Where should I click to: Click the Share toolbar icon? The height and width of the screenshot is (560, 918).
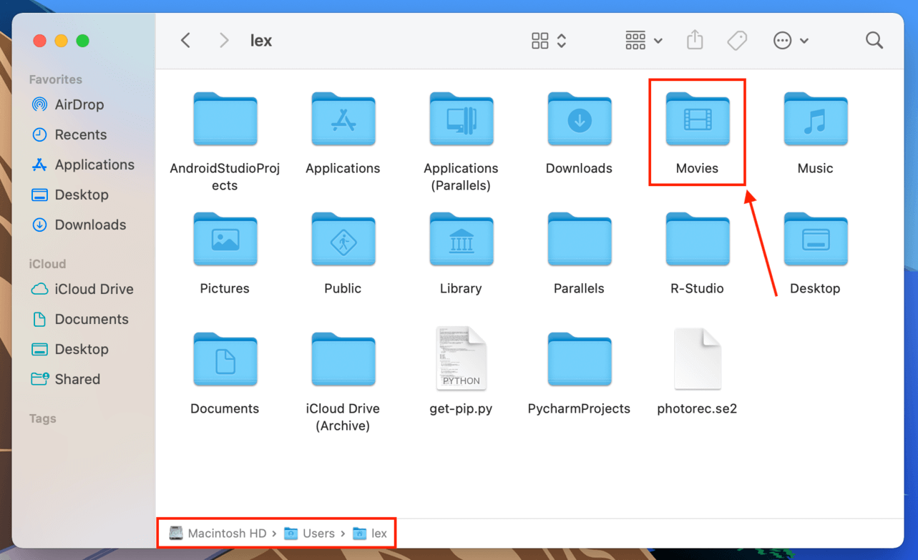coord(695,41)
